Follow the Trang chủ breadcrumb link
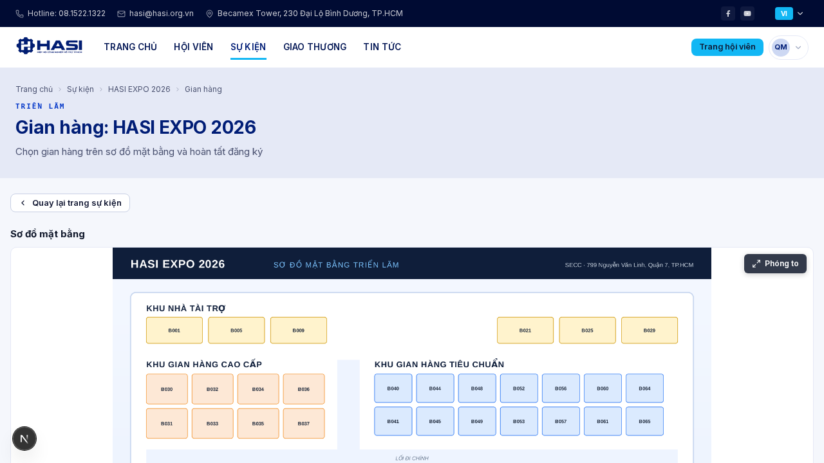824x463 pixels. coord(34,89)
